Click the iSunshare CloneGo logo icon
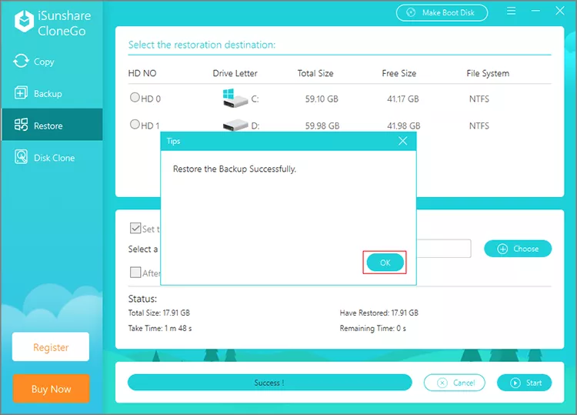Screen dimensions: 577x415 point(24,22)
